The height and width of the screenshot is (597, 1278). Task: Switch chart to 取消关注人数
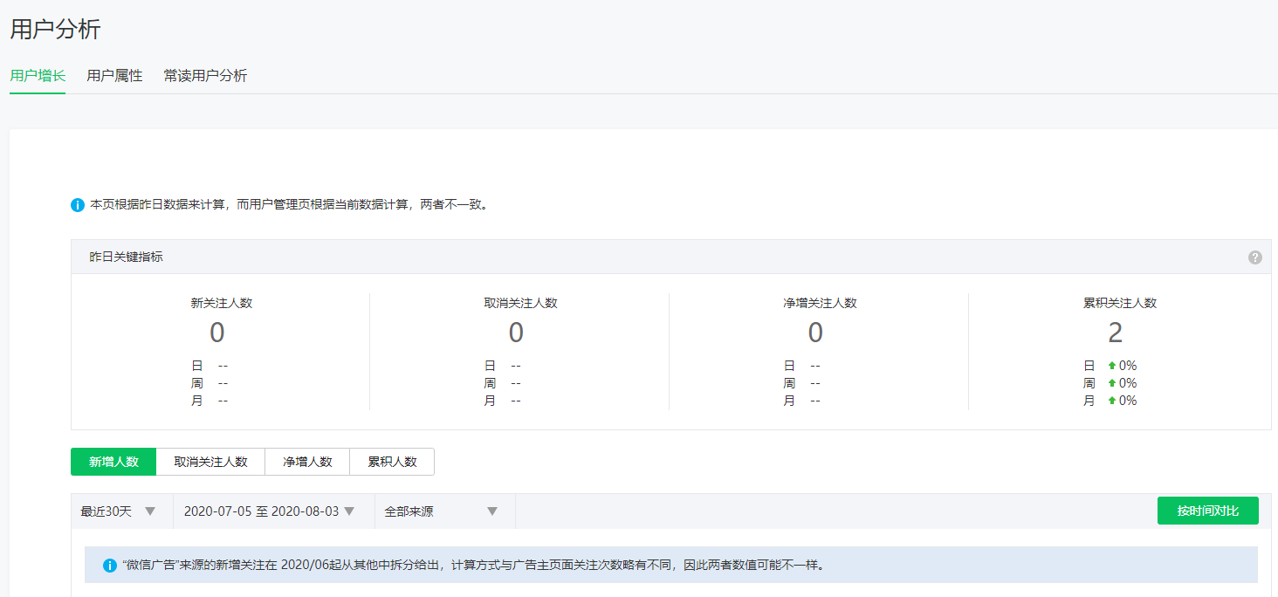pos(210,462)
